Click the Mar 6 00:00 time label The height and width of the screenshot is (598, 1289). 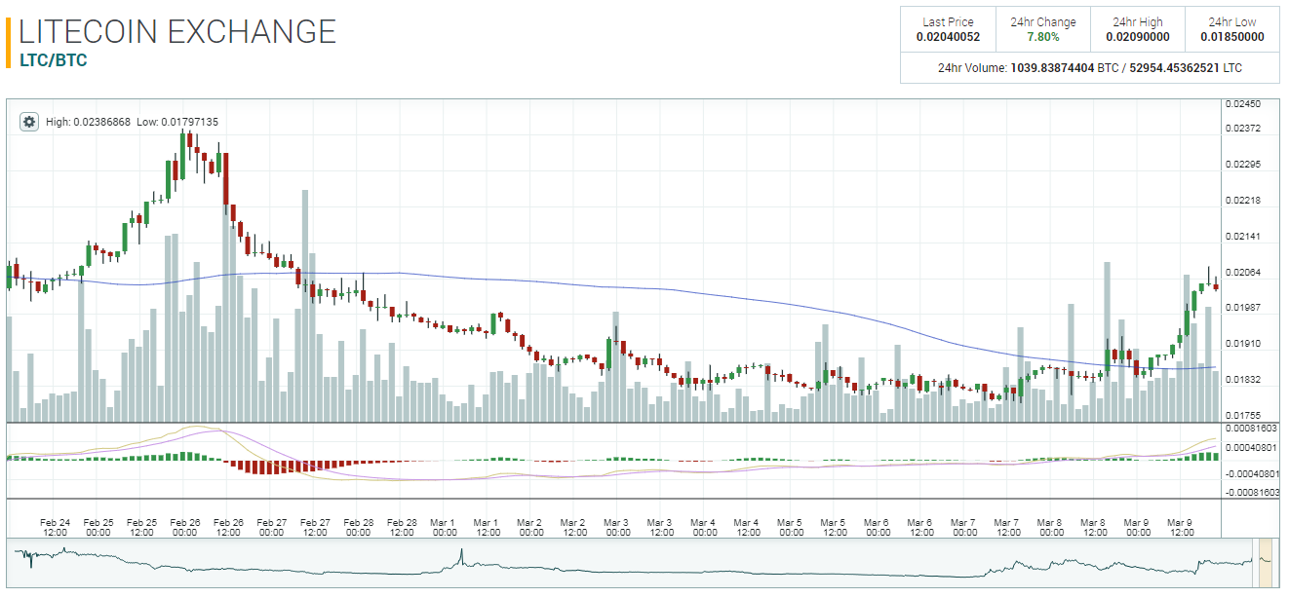coord(878,528)
